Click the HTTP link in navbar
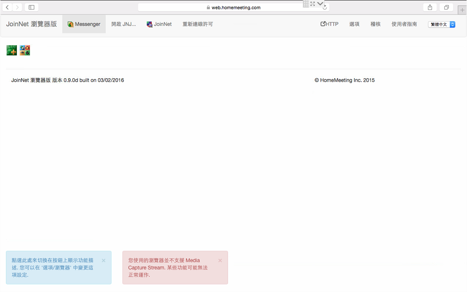Screen dimensions: 467x292 tap(330, 24)
